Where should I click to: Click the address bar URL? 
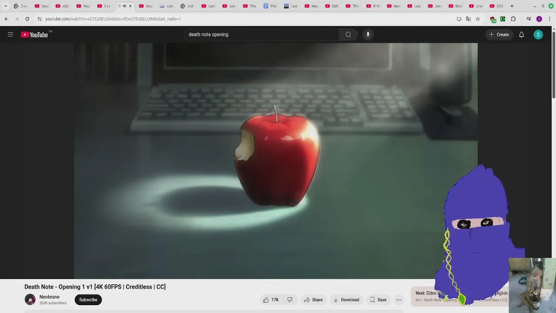pos(113,19)
